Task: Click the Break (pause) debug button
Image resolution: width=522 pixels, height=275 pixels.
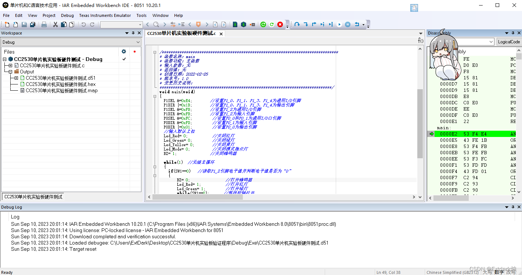Action: pos(347,24)
